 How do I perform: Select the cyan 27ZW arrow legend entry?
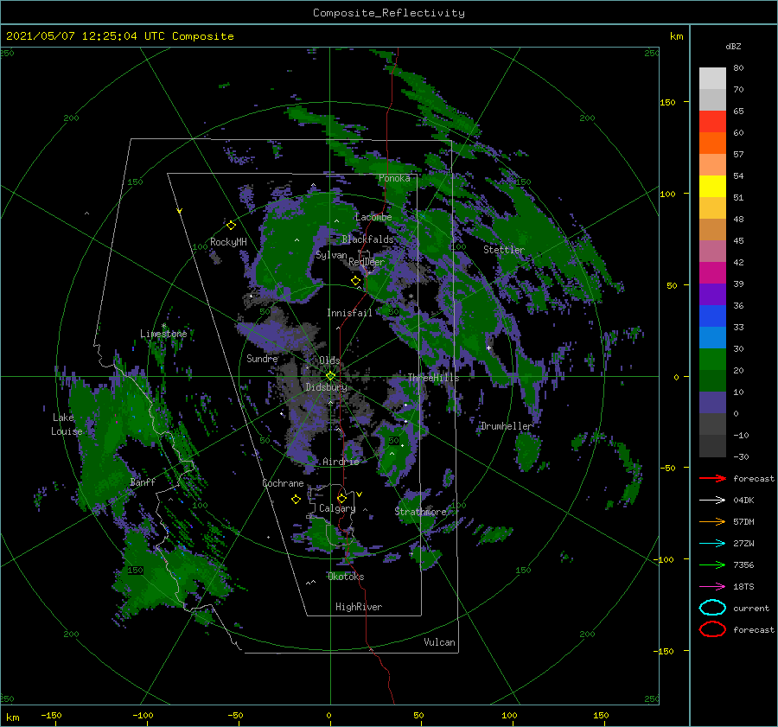pyautogui.click(x=712, y=544)
